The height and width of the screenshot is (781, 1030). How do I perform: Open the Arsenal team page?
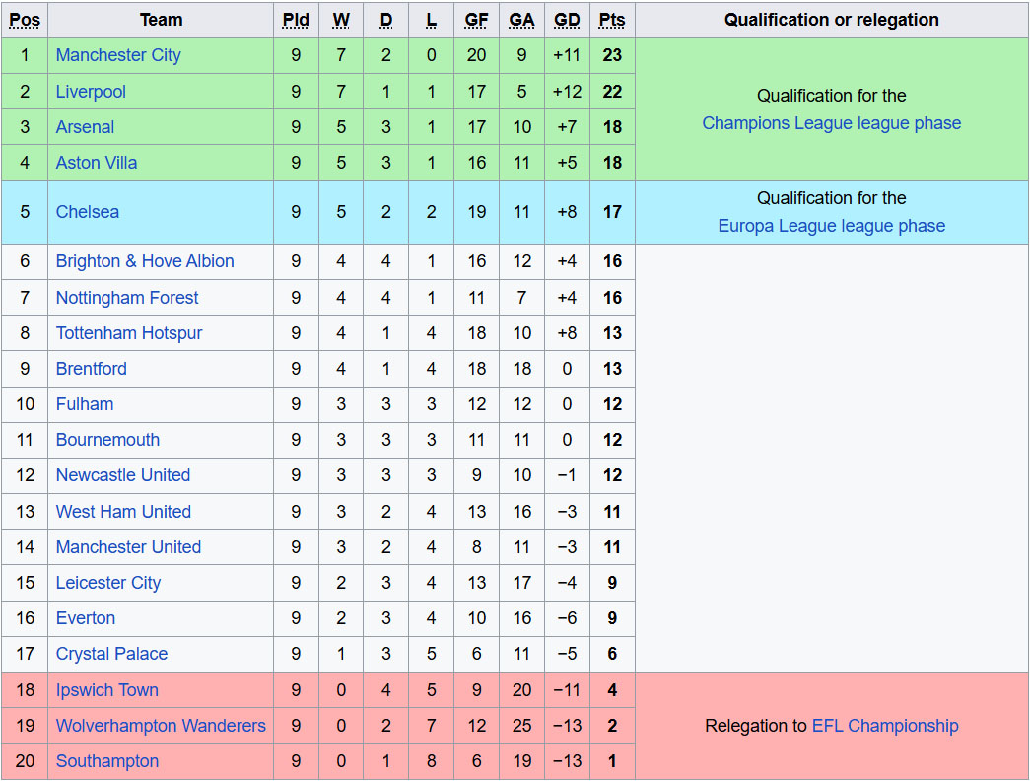pyautogui.click(x=85, y=127)
